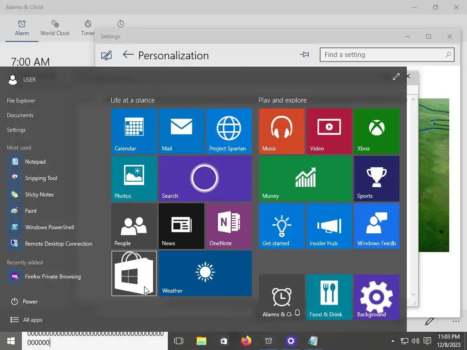467x350 pixels.
Task: Switch to the World Clock tab
Action: click(55, 28)
